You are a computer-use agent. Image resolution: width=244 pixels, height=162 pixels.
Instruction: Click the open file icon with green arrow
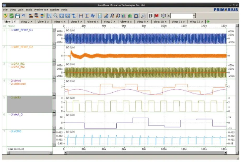(x=5, y=15)
